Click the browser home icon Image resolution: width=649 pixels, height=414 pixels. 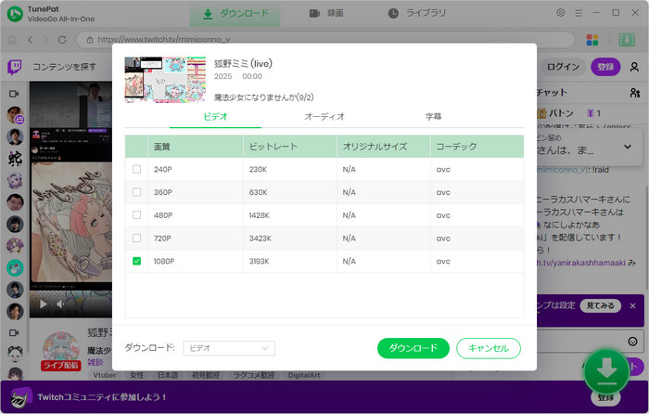[x=12, y=40]
